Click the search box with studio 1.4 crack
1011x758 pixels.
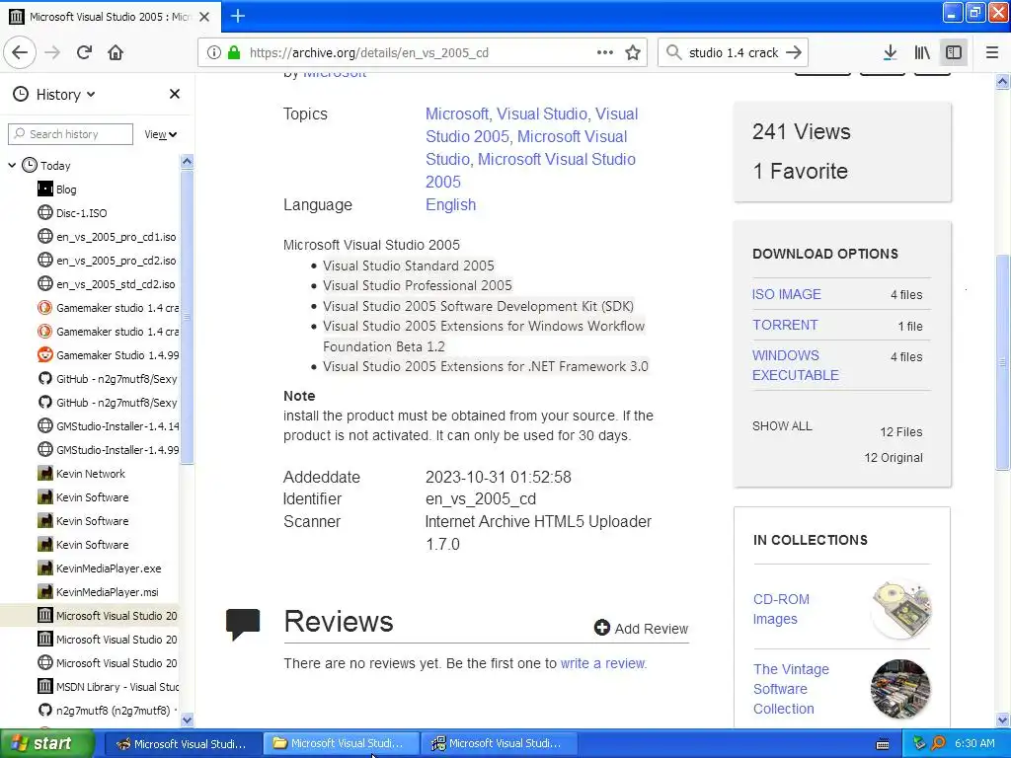pos(734,53)
